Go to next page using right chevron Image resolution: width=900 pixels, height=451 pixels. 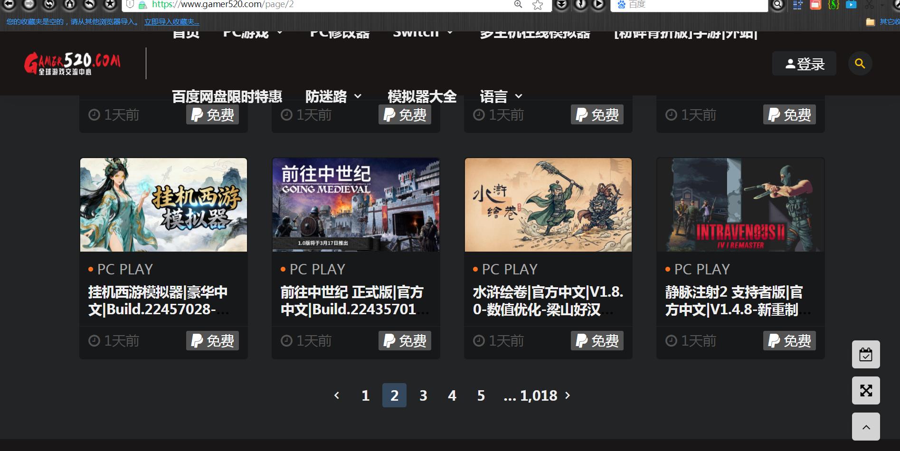(567, 395)
